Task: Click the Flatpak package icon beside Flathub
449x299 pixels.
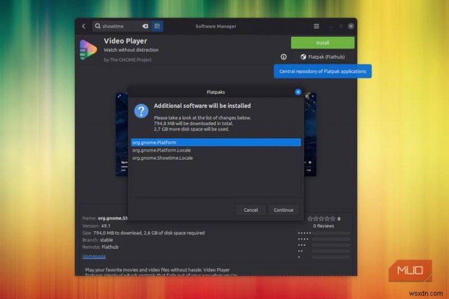Action: [x=303, y=57]
